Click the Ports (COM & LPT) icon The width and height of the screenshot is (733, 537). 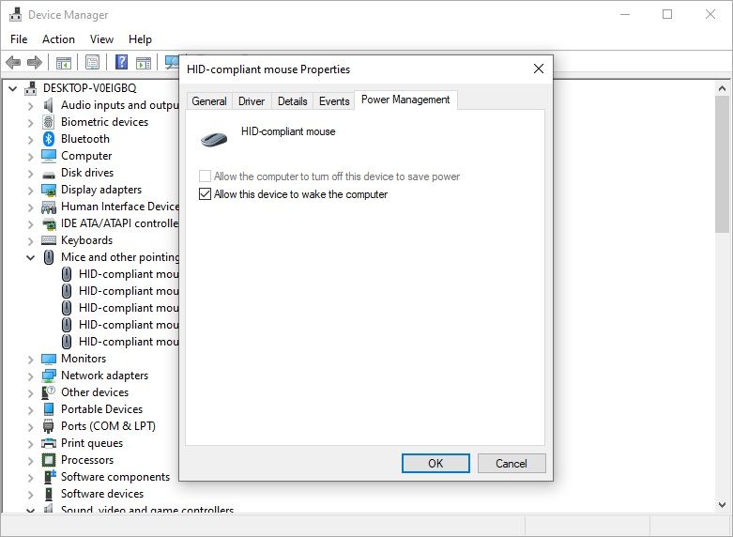point(48,426)
